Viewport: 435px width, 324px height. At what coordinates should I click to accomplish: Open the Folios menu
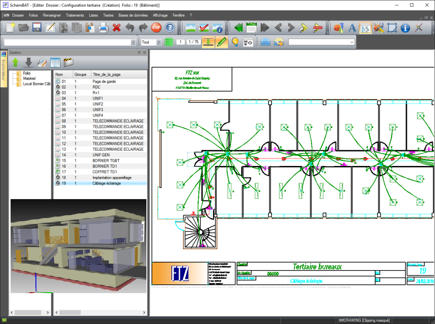point(33,15)
